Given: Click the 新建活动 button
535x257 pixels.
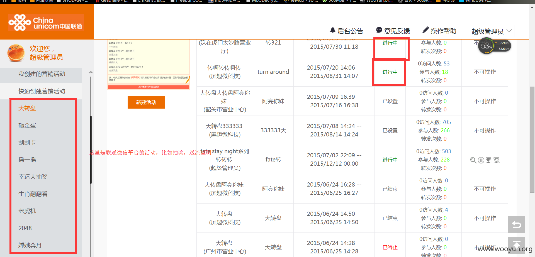Looking at the screenshot, I should point(146,102).
